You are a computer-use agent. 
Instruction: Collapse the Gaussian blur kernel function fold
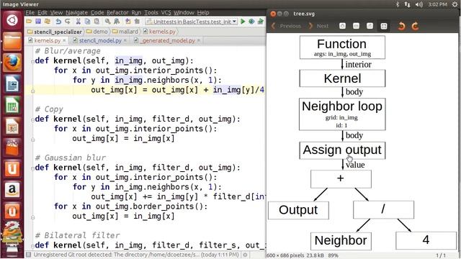point(32,168)
